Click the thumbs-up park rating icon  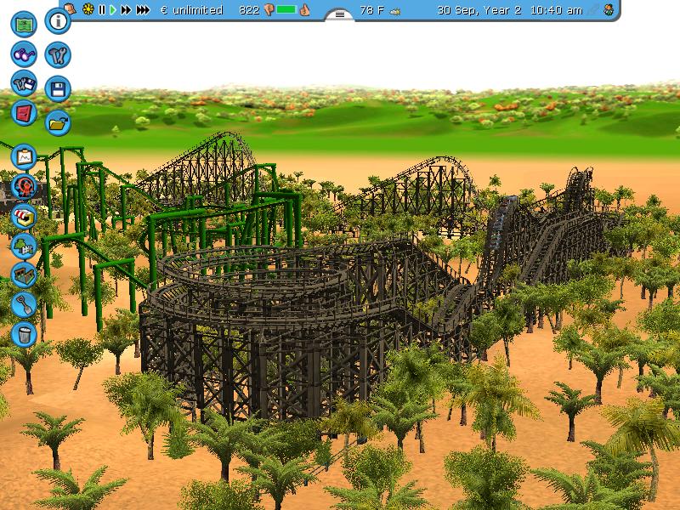click(304, 9)
